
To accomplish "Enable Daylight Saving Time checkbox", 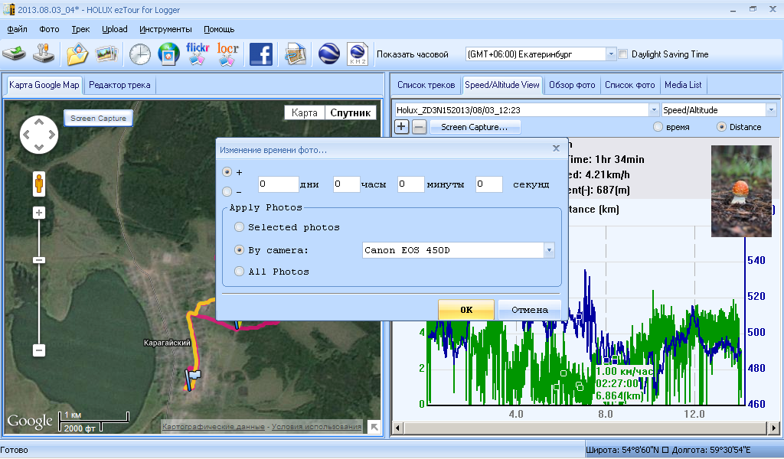I will (623, 54).
